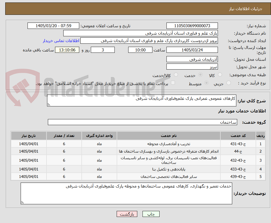Select the کالا/خدمت radio button
Viewport: 271px width, 223px height.
pyautogui.click(x=176, y=75)
